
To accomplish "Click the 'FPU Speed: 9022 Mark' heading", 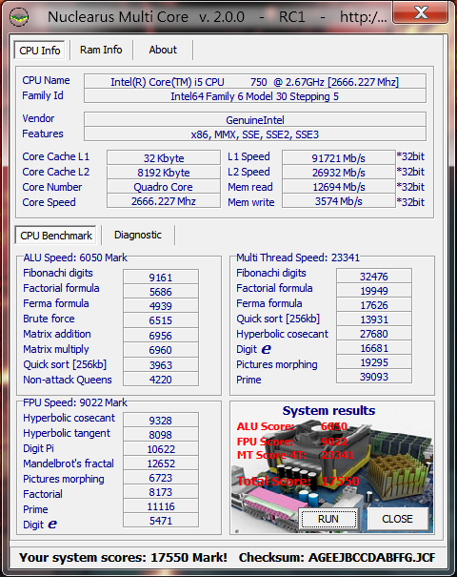I will coord(75,402).
